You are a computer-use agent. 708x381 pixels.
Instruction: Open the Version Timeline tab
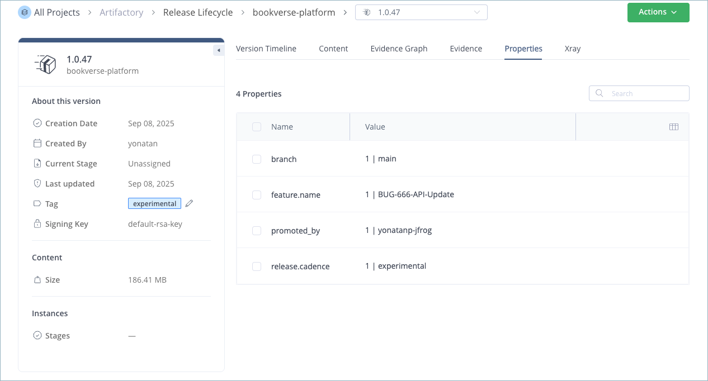(266, 49)
